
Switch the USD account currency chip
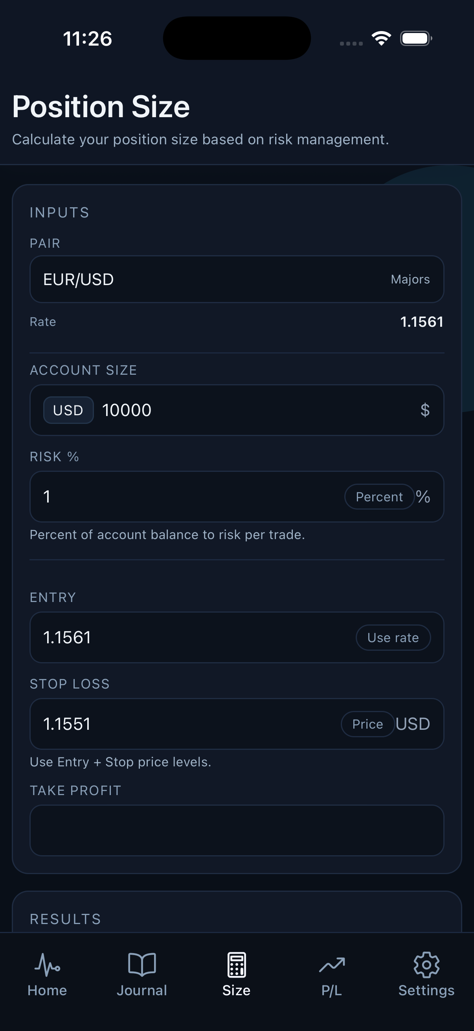tap(68, 410)
